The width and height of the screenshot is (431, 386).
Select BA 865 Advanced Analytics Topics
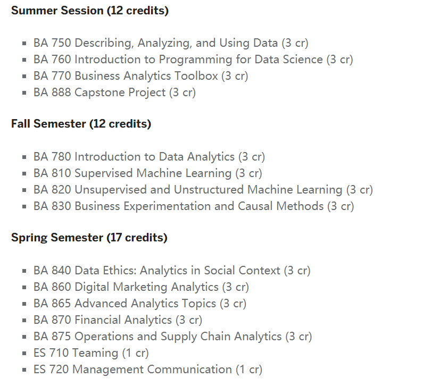pyautogui.click(x=139, y=304)
